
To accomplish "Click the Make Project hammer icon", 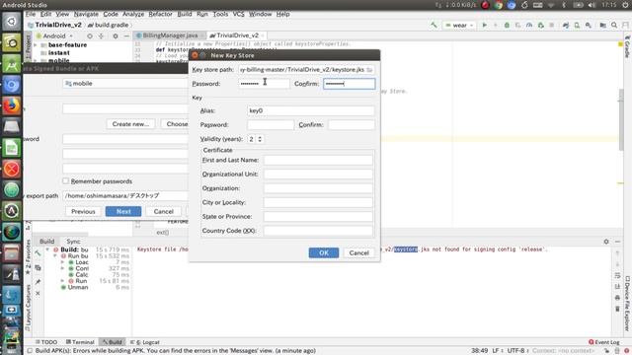I will (x=434, y=25).
